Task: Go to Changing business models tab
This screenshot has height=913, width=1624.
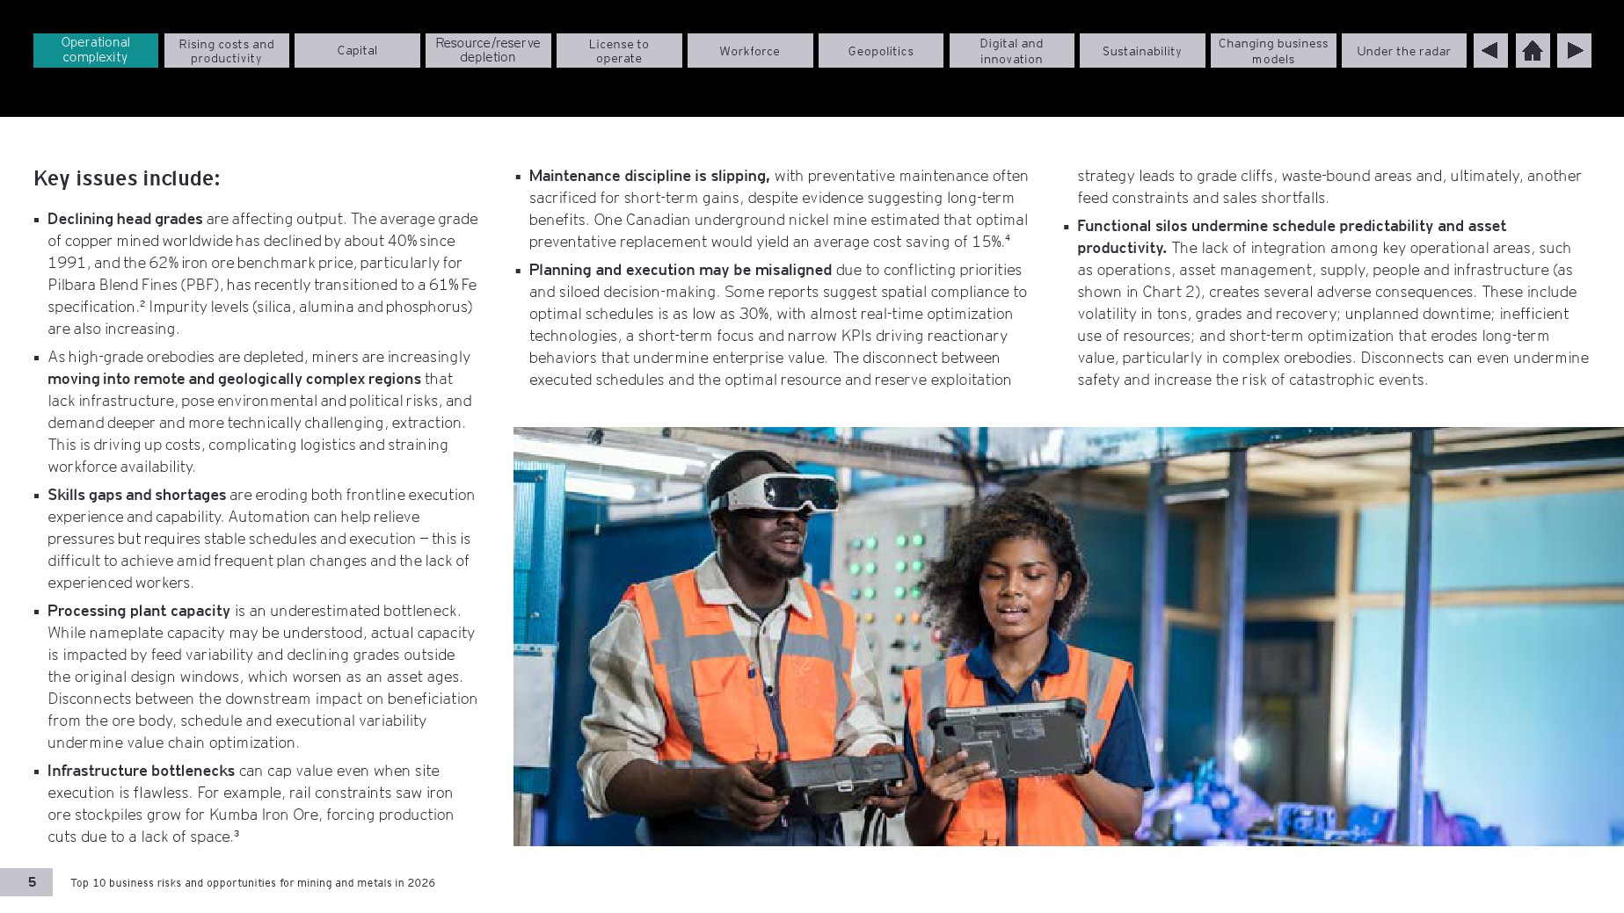Action: coord(1273,51)
